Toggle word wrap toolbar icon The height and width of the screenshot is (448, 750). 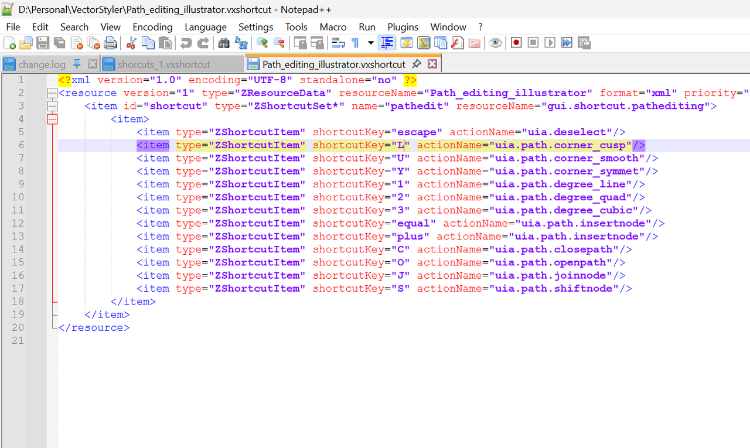[338, 43]
